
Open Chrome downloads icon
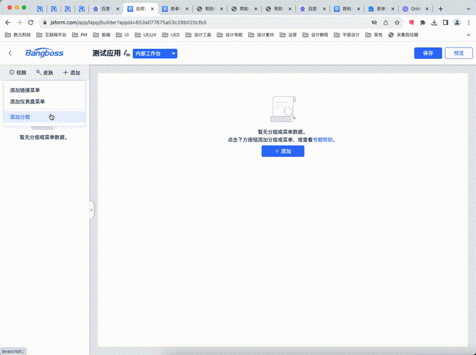pos(434,22)
